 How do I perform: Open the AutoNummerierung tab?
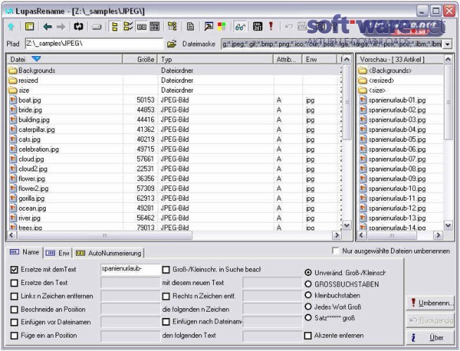point(108,253)
